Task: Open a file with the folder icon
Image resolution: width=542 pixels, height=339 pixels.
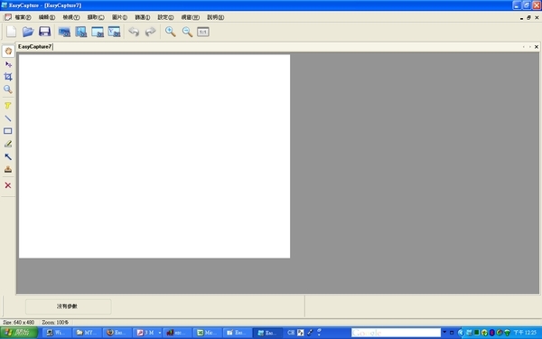Action: (28, 32)
